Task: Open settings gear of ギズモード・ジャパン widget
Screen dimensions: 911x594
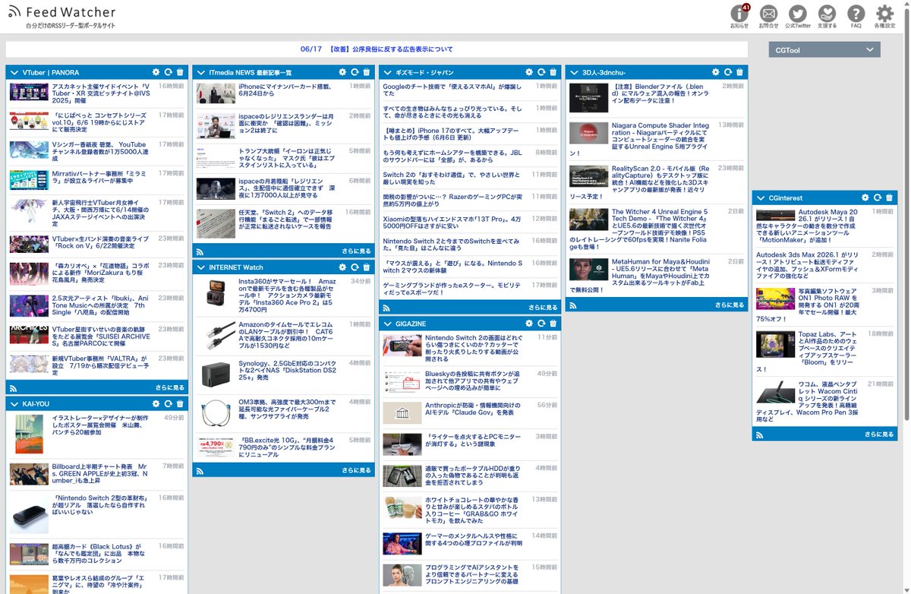Action: [529, 72]
